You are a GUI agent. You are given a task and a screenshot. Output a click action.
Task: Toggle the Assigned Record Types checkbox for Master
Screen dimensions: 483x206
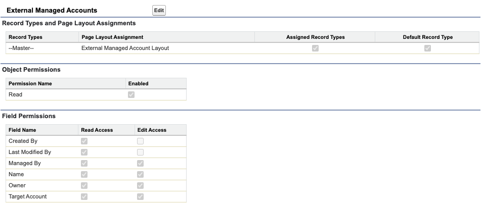pos(316,48)
